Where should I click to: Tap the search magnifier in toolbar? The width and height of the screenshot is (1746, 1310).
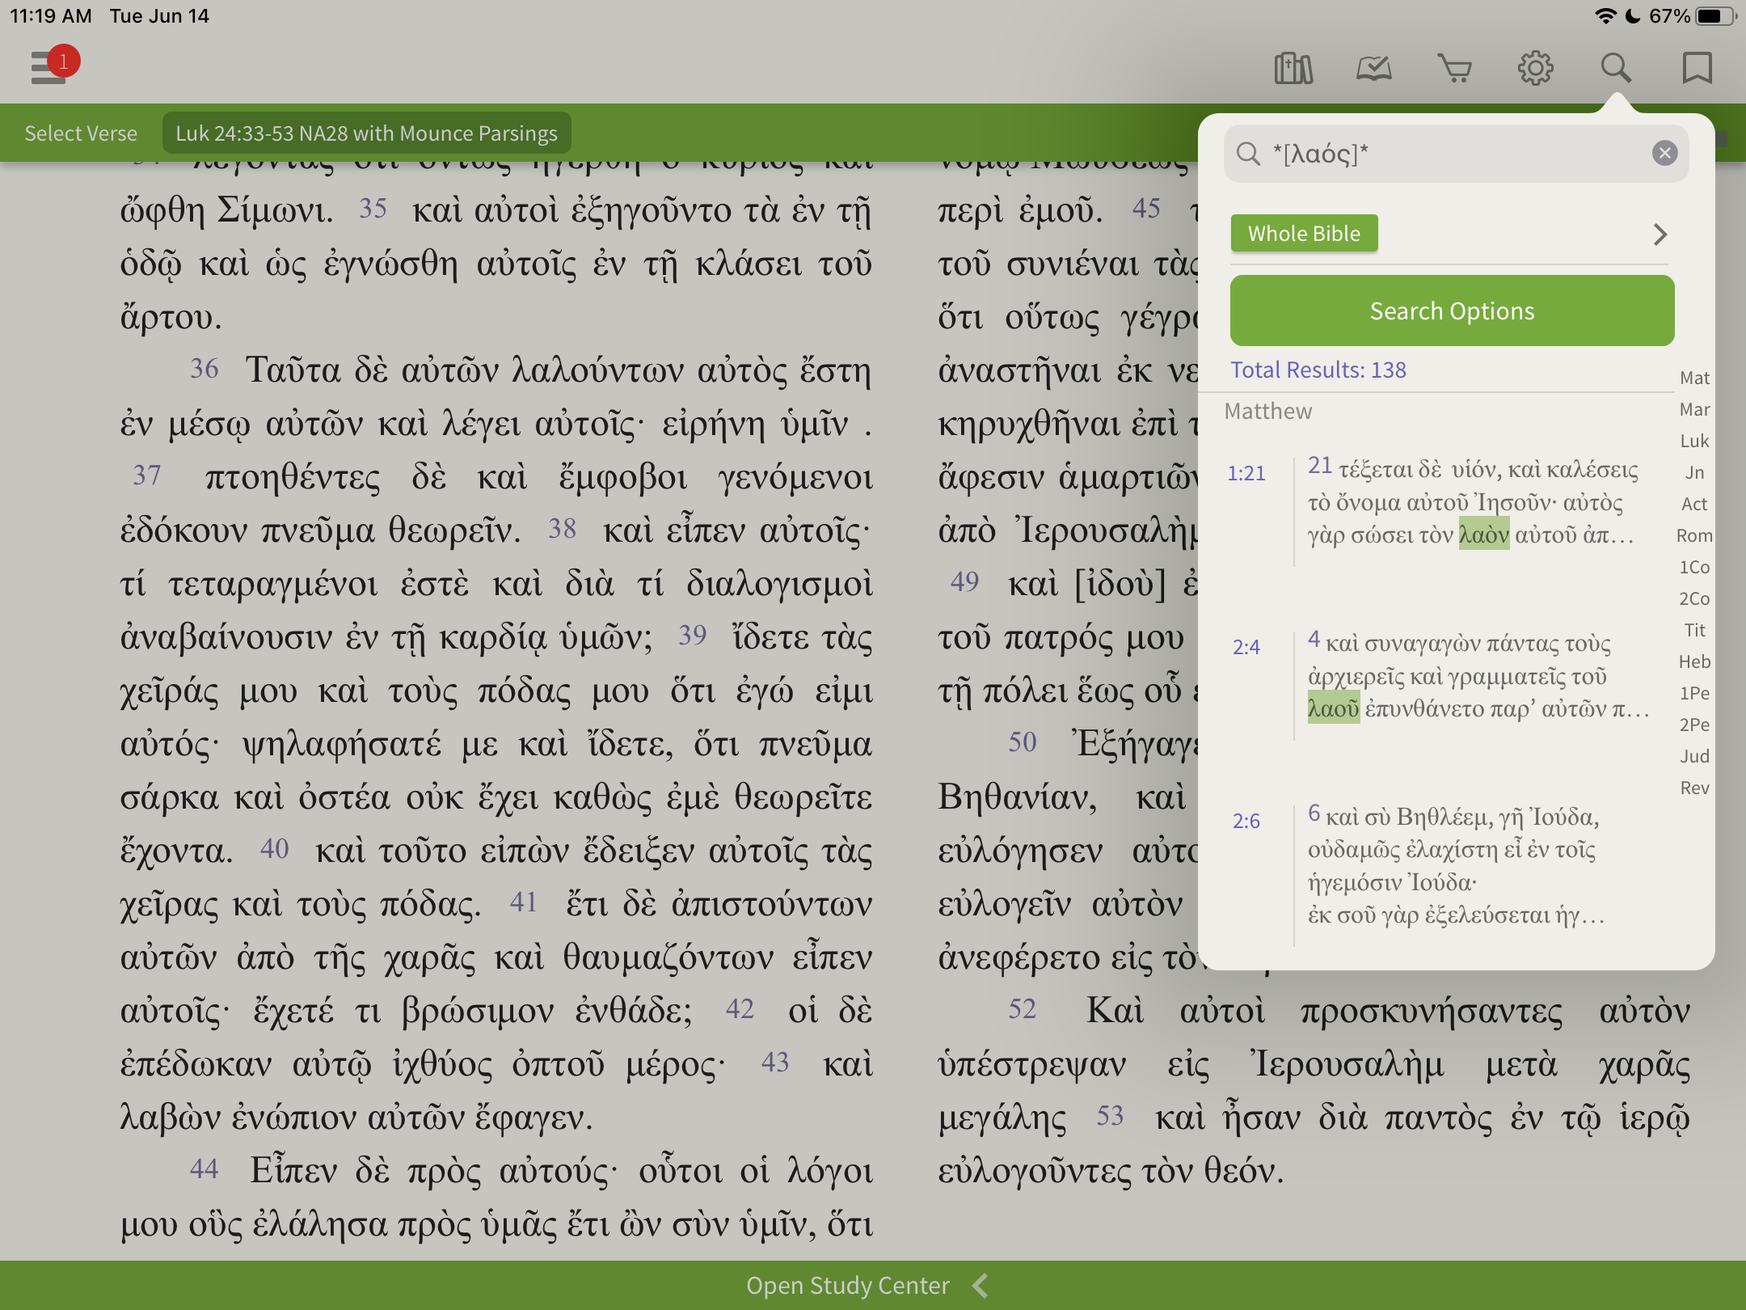click(x=1616, y=68)
